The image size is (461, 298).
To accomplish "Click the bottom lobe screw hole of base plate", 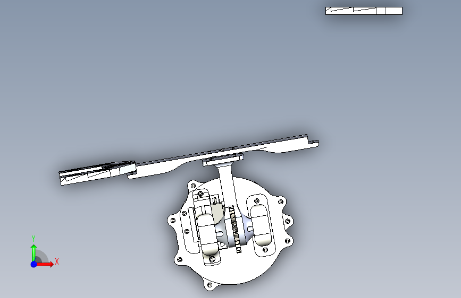I will (209, 285).
